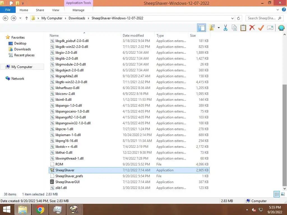This screenshot has height=215, width=287.
Task: Open the folder options dropdown arrow
Action: (219, 28)
